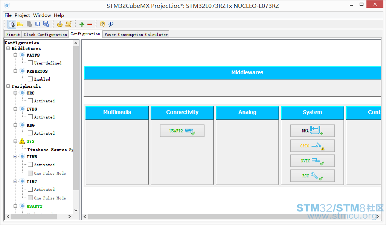Image resolution: width=386 pixels, height=225 pixels.
Task: Click the TIM6 cube icon
Action: pos(22,156)
